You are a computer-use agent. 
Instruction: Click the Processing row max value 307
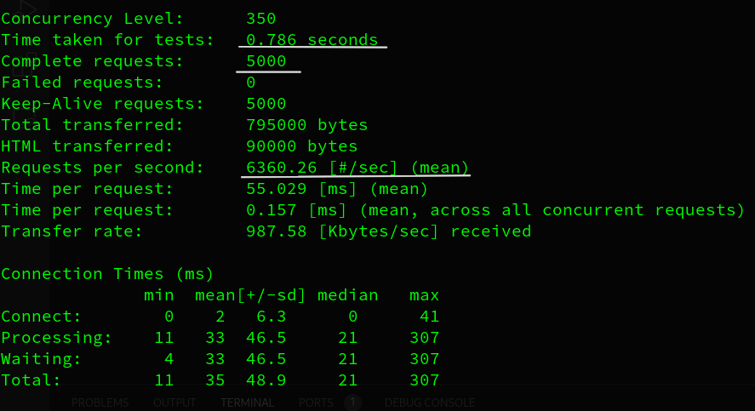pos(424,338)
